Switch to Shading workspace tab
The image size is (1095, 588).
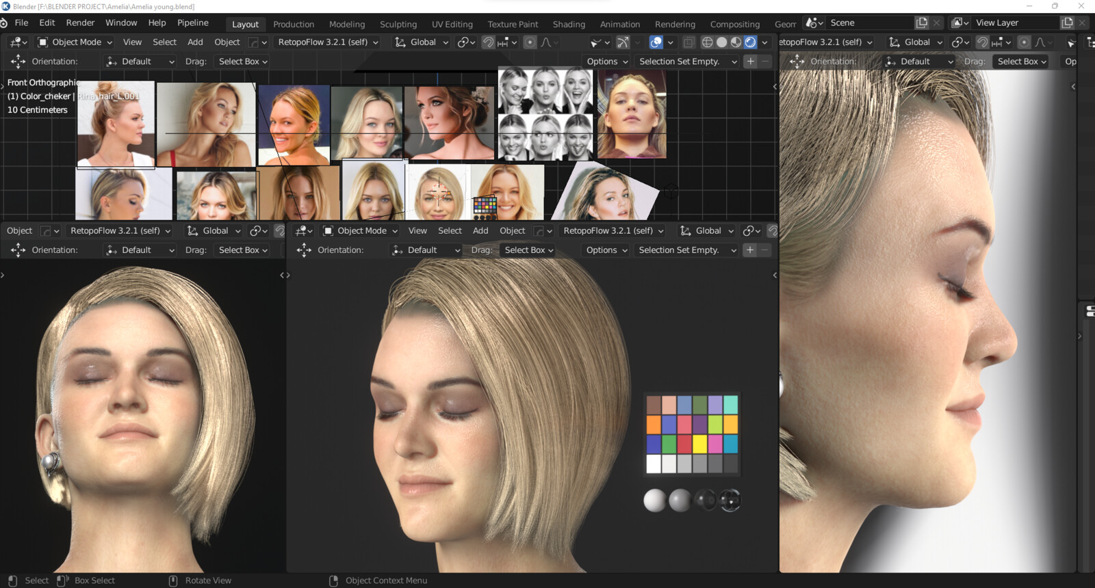coord(569,24)
